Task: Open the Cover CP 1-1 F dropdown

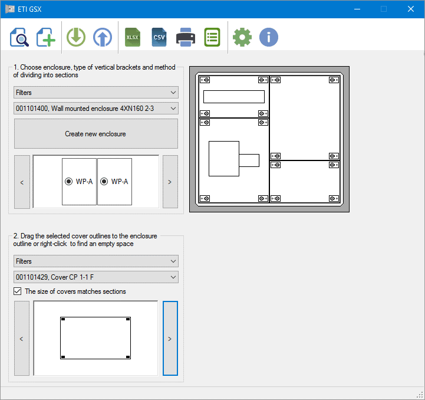Action: tap(96, 277)
